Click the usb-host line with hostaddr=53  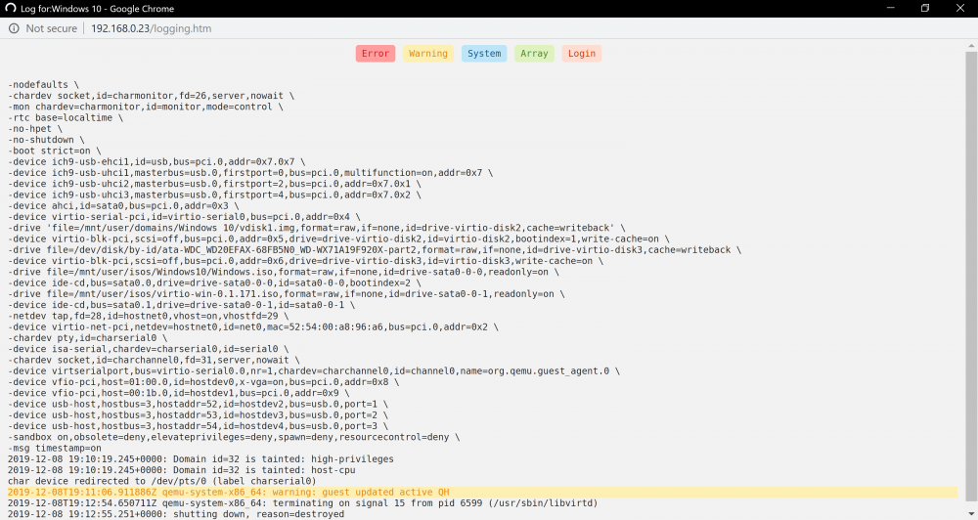[x=198, y=414]
